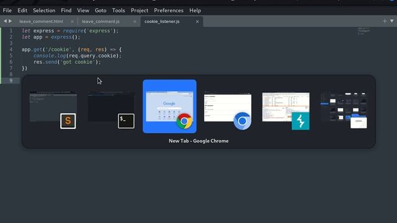Open the Tools menu
397x223 pixels.
click(x=118, y=11)
